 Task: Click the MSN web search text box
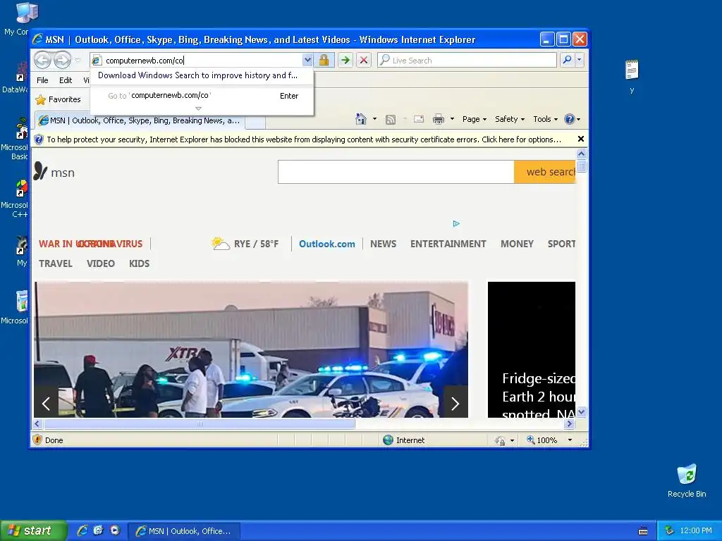[x=396, y=172]
